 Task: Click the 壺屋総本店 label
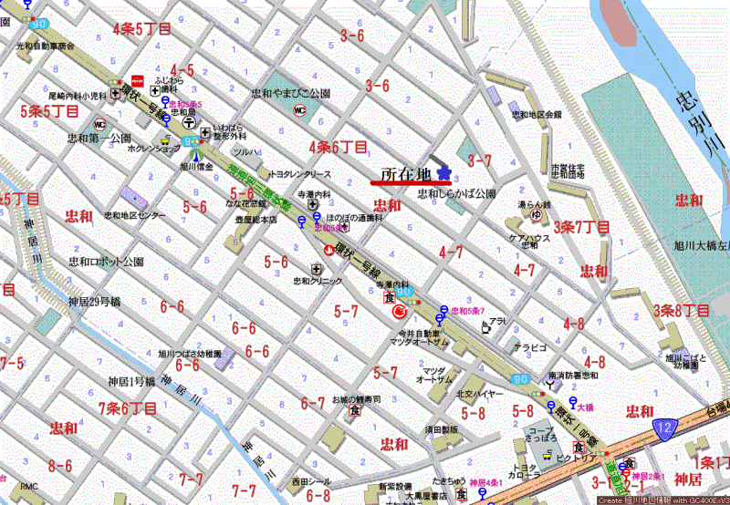pyautogui.click(x=255, y=219)
